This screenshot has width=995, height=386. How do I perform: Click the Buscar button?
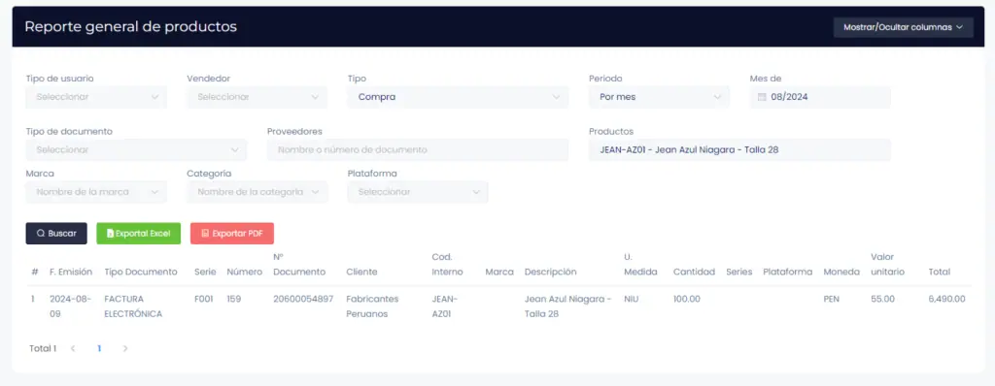click(x=56, y=233)
